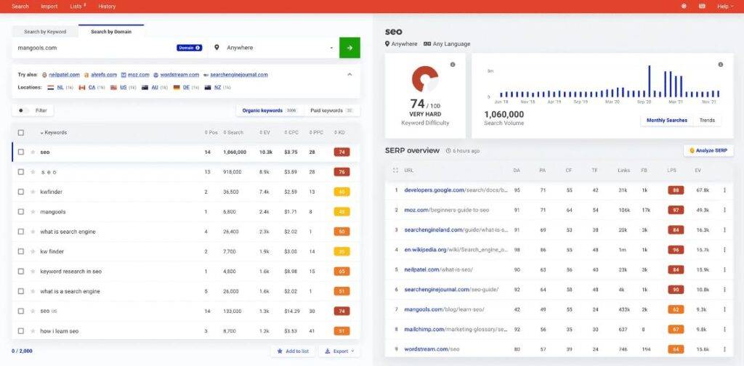
Task: Expand the Export dropdown
Action: coord(339,351)
